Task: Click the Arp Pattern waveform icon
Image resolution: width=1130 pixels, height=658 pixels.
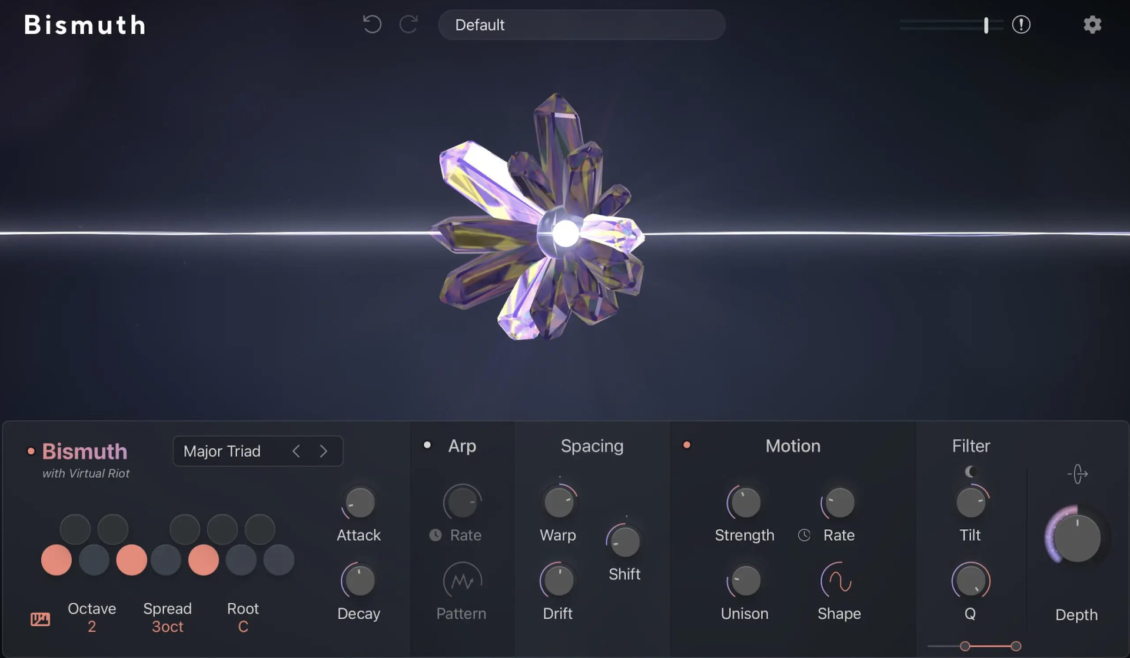Action: tap(462, 581)
